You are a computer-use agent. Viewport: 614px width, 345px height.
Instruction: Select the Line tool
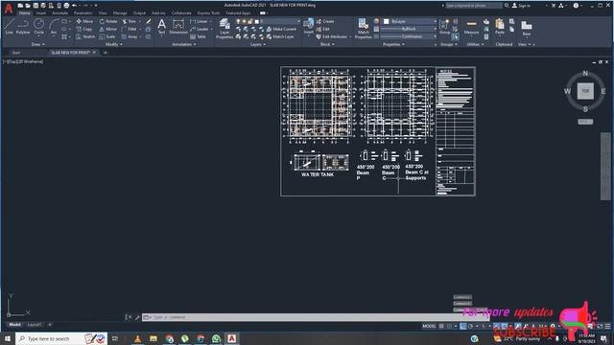point(9,27)
